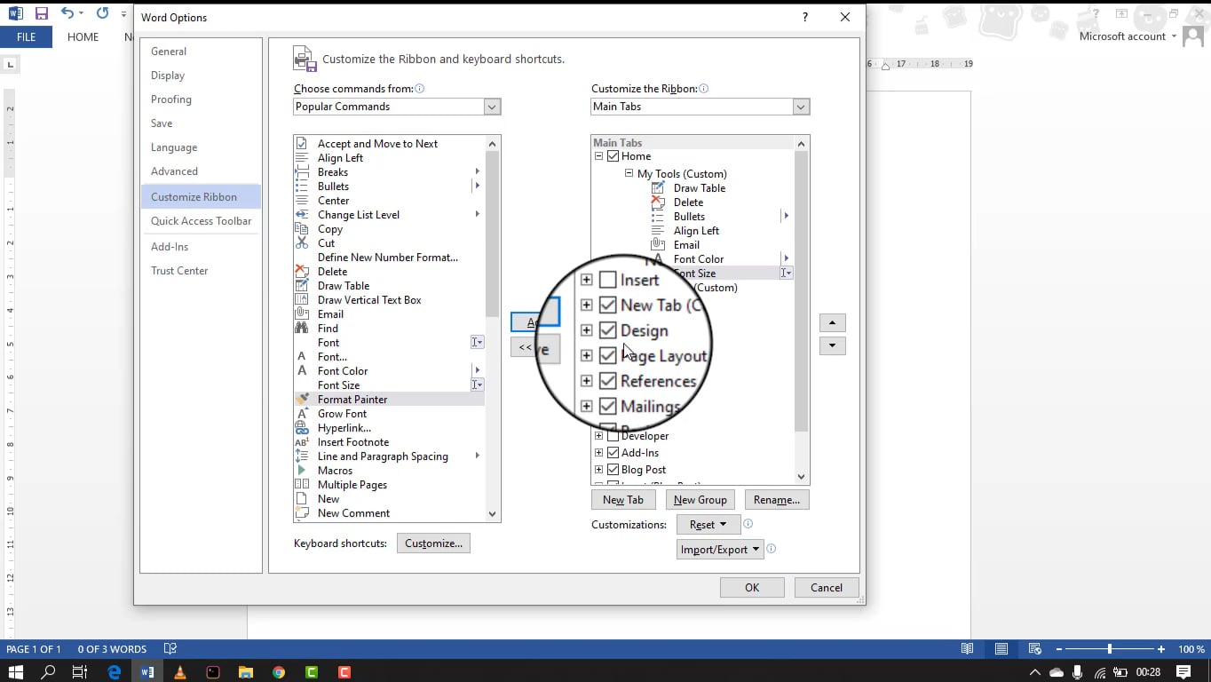Open the Customize the Ribbon dropdown
This screenshot has height=682, width=1211.
point(801,107)
